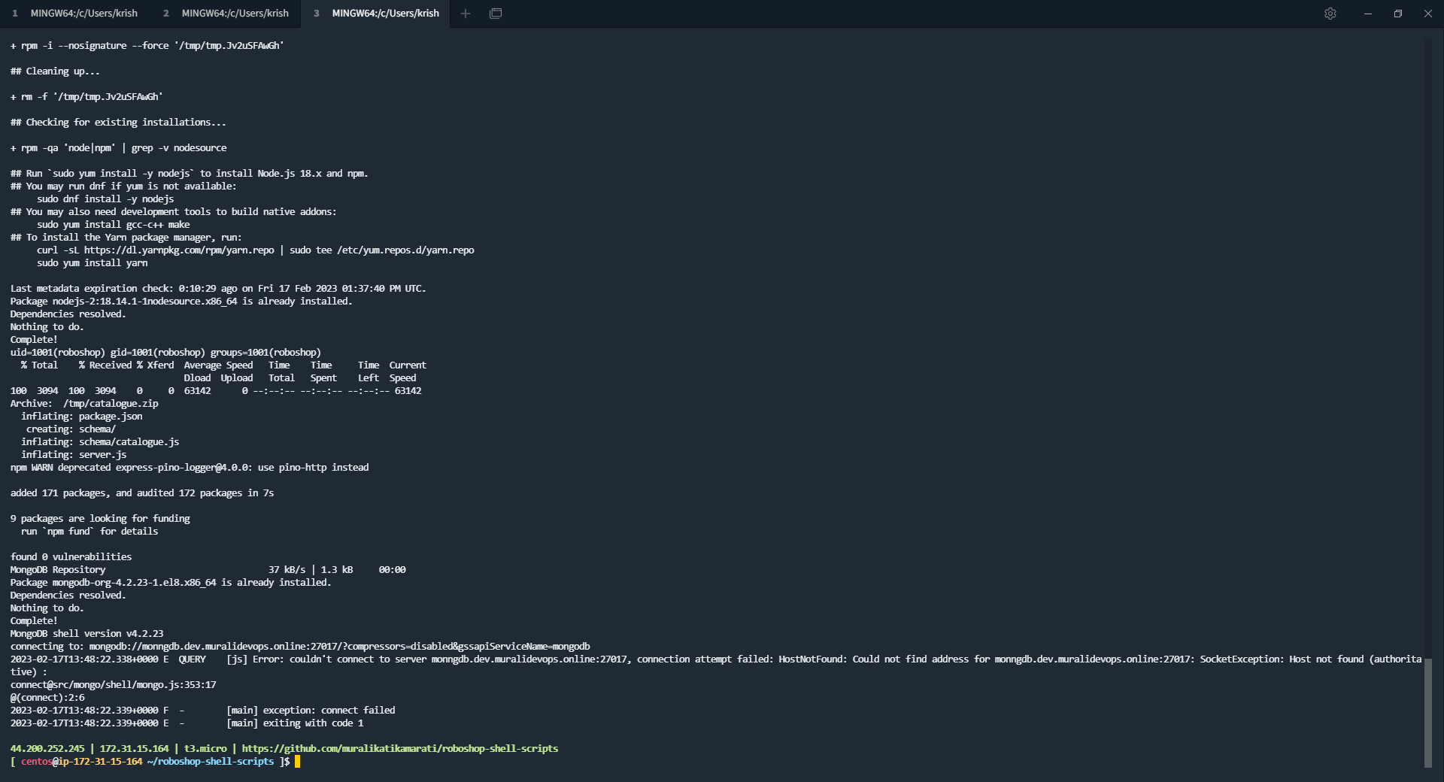Viewport: 1444px width, 782px height.
Task: Open the roboshop-shell-scripts GitHub URL
Action: tap(400, 749)
